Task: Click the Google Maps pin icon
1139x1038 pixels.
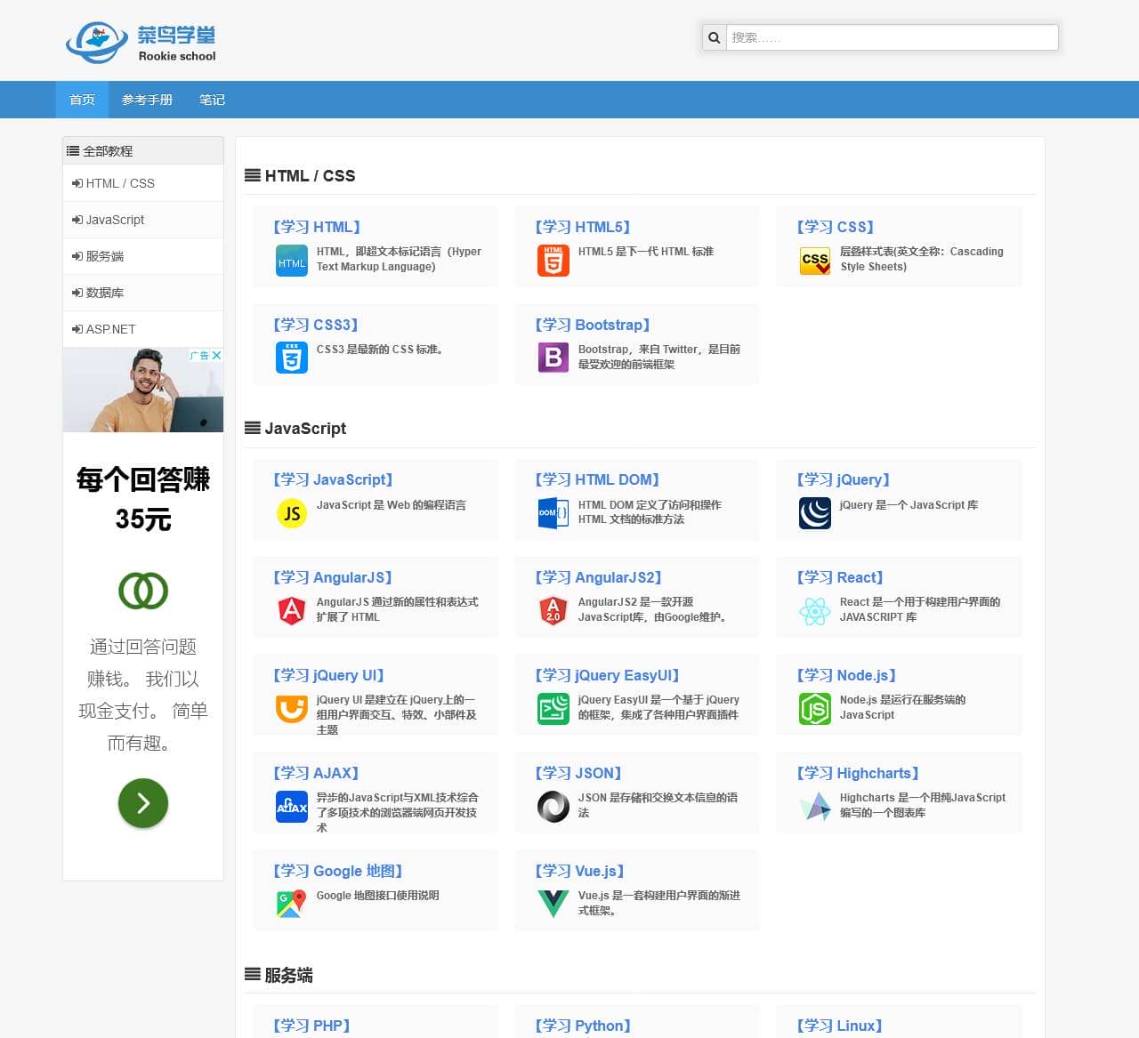Action: [x=291, y=904]
